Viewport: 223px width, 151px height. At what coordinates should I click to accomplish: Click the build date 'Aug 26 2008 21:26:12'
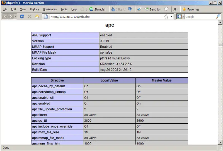pyautogui.click(x=116, y=70)
